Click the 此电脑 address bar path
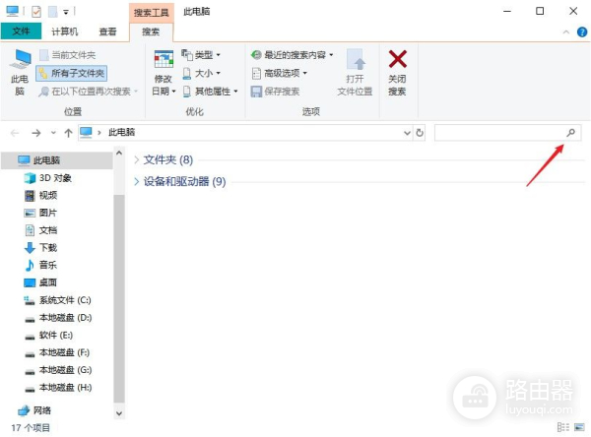 coord(121,132)
